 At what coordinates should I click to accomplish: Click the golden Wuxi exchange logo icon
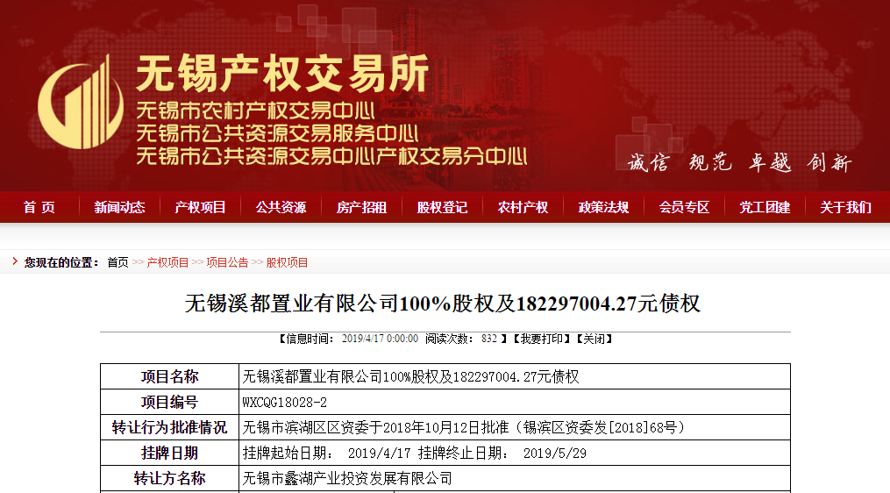click(x=81, y=103)
